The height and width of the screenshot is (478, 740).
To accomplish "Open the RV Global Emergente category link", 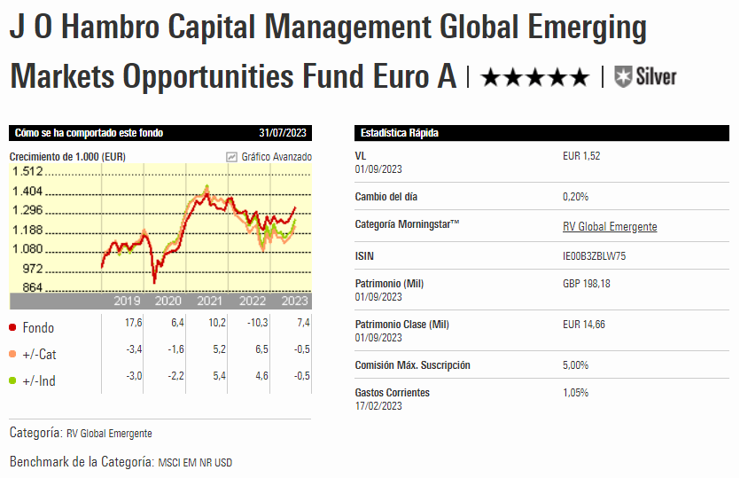I will tap(610, 227).
